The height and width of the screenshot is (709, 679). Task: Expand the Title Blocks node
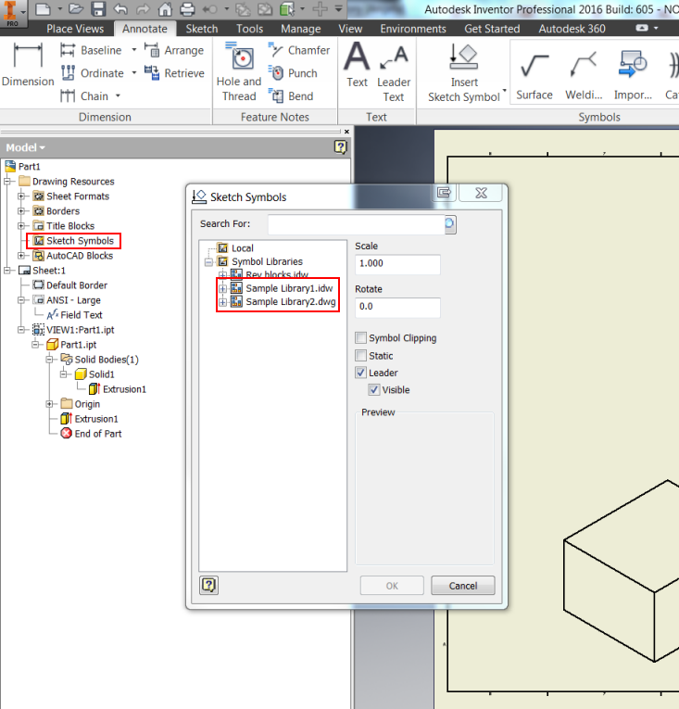coord(20,225)
